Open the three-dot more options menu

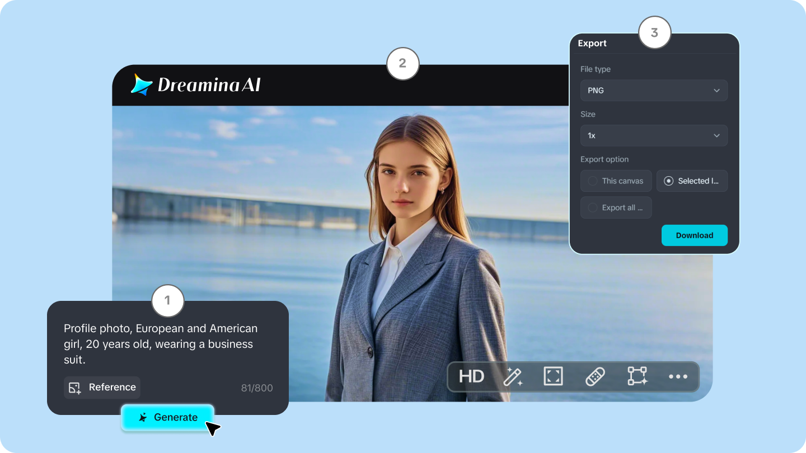[678, 377]
